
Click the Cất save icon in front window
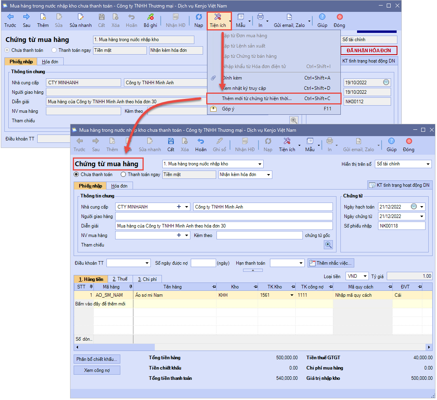coord(171,142)
